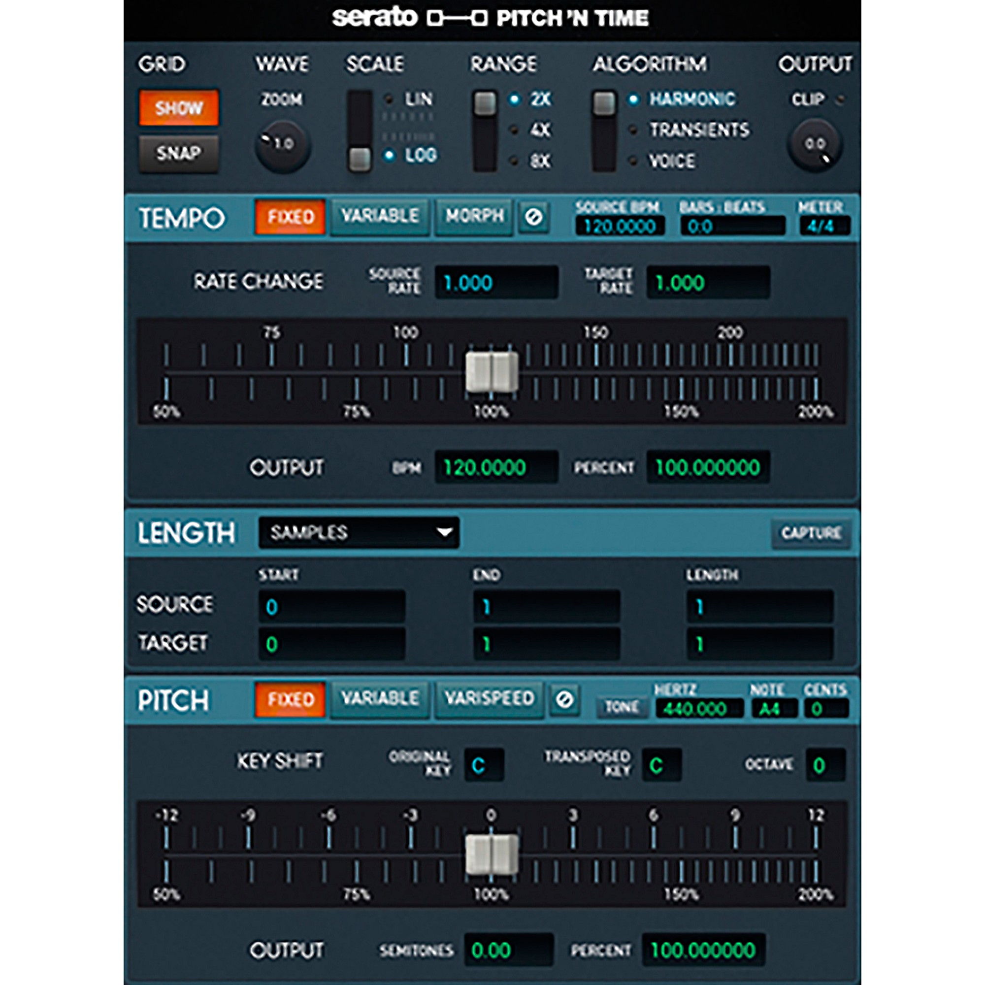The height and width of the screenshot is (985, 985).
Task: Click the CAPTURE button
Action: pyautogui.click(x=811, y=533)
